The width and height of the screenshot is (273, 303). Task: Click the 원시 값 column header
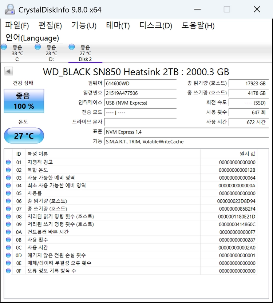(x=229, y=154)
